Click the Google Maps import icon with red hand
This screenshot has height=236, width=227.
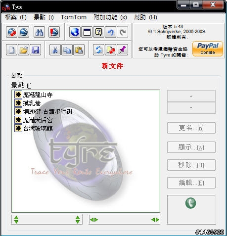click(11, 32)
